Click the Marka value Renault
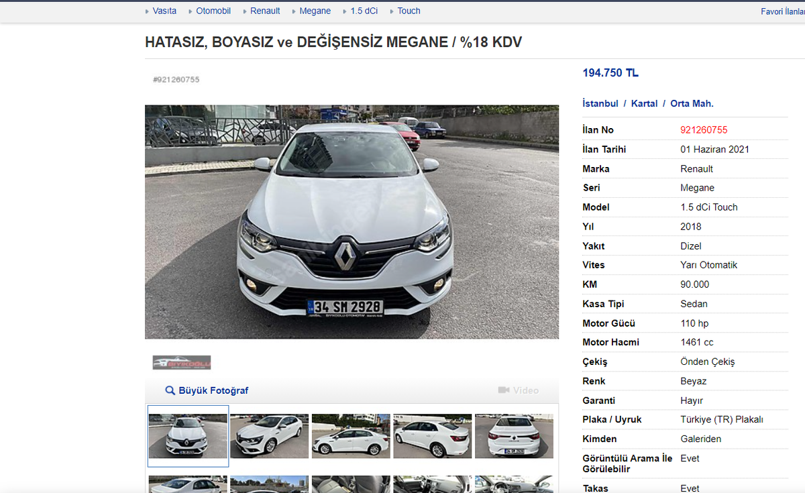 point(697,169)
